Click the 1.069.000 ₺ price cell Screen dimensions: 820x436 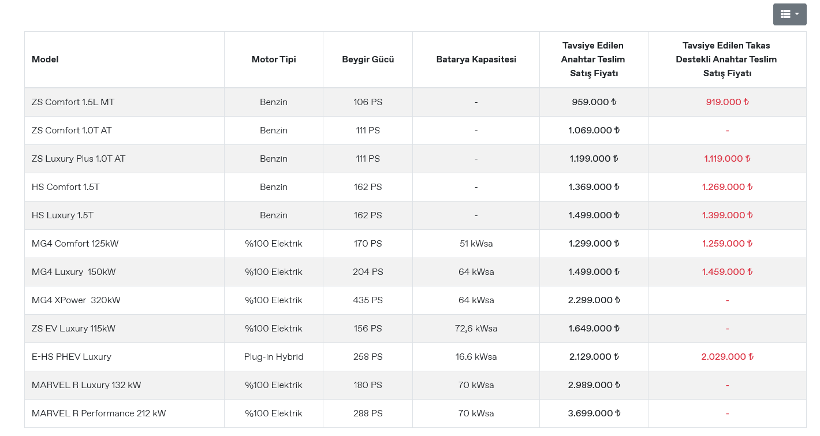coord(594,131)
